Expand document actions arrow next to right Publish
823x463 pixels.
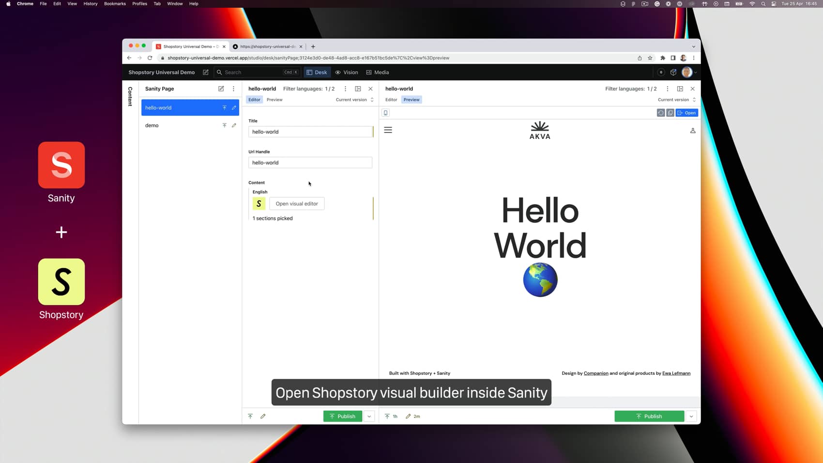691,417
